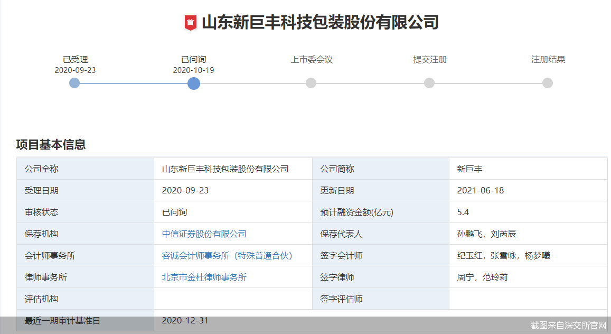Click the 公司简称 table label

coord(337,169)
